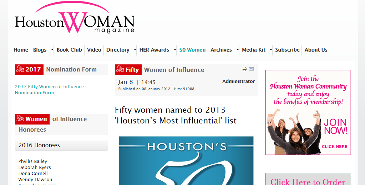Open the Directory menu item
Viewport: 365px width, 185px height.
click(118, 50)
